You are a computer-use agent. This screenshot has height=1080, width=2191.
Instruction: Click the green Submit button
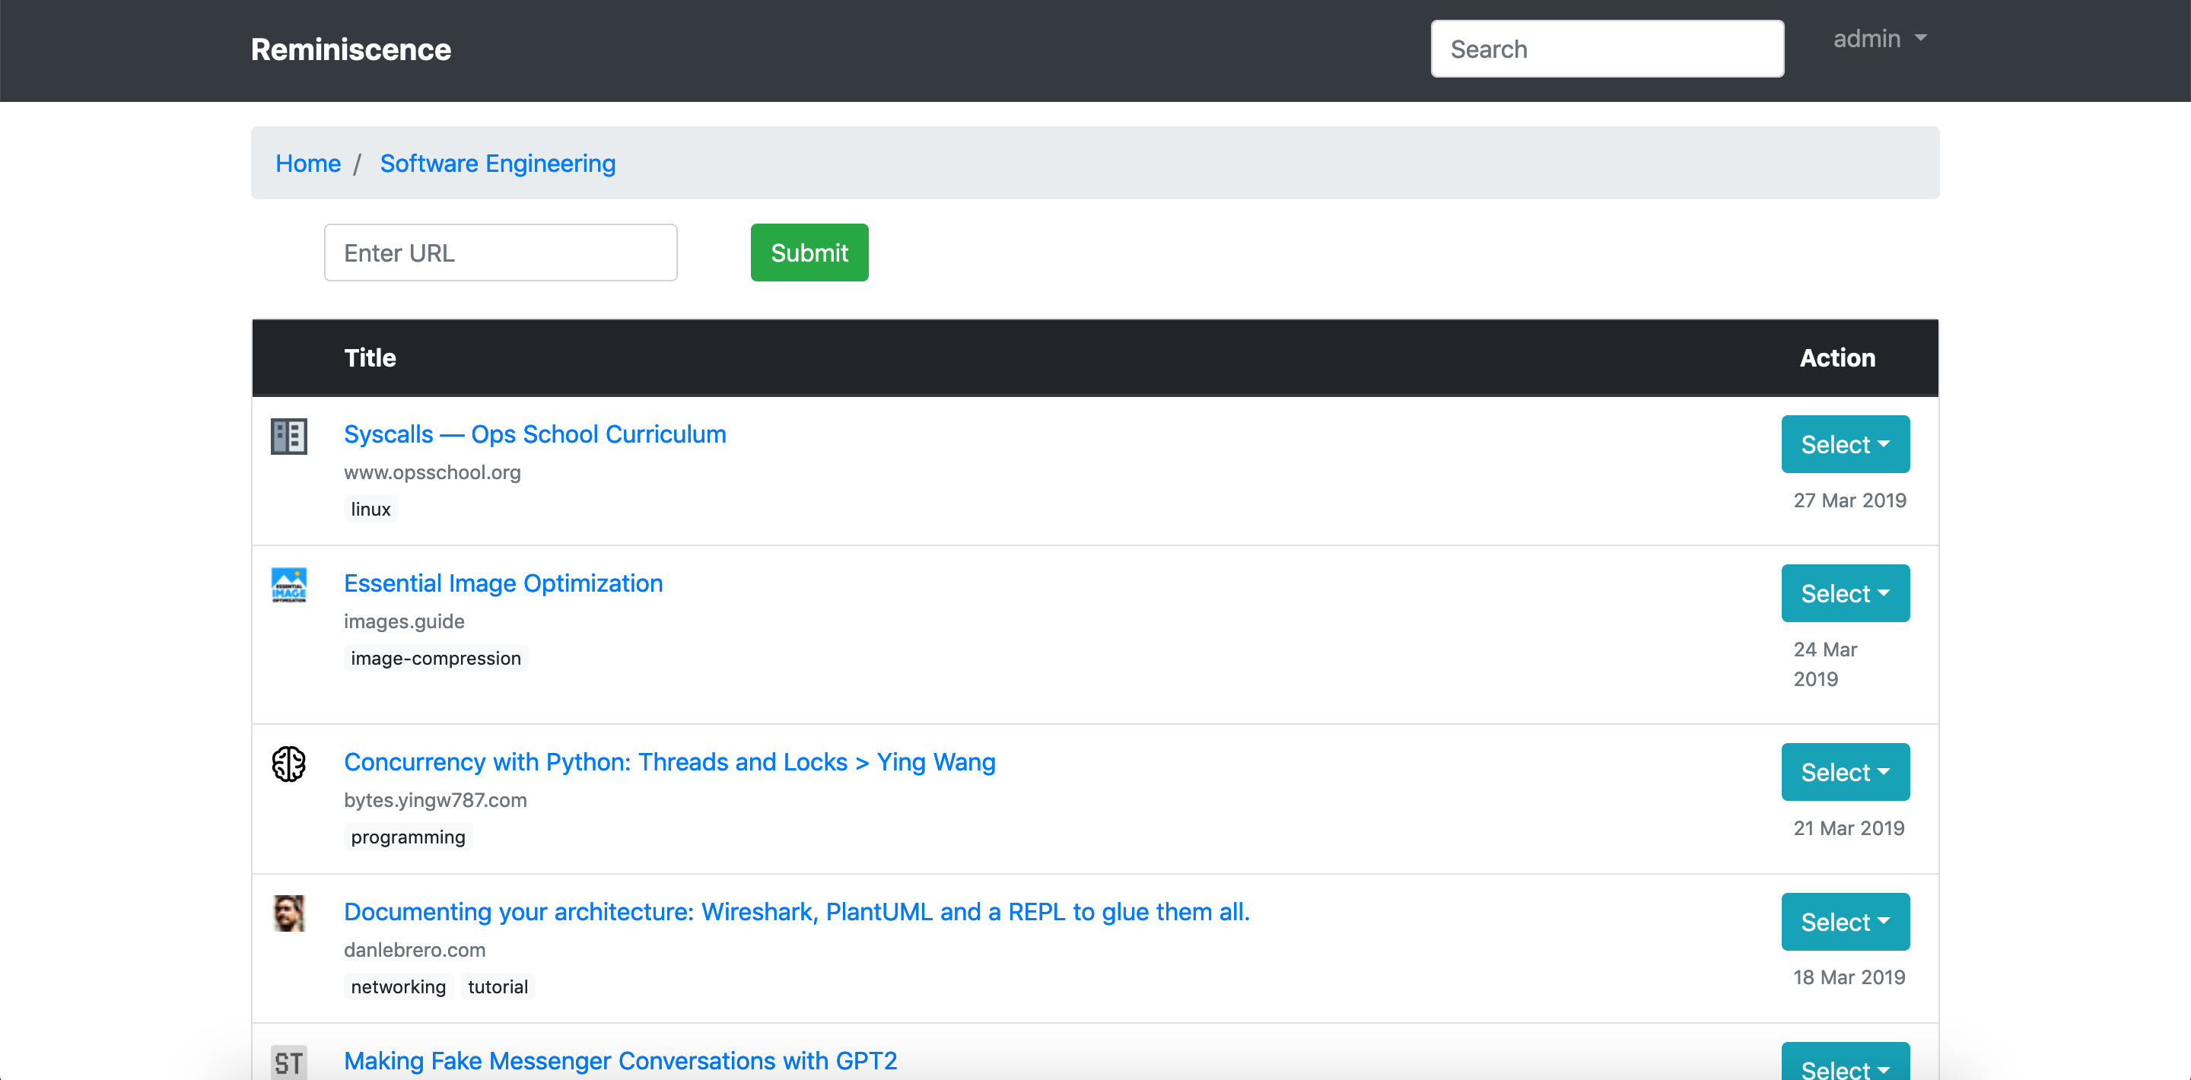click(809, 253)
